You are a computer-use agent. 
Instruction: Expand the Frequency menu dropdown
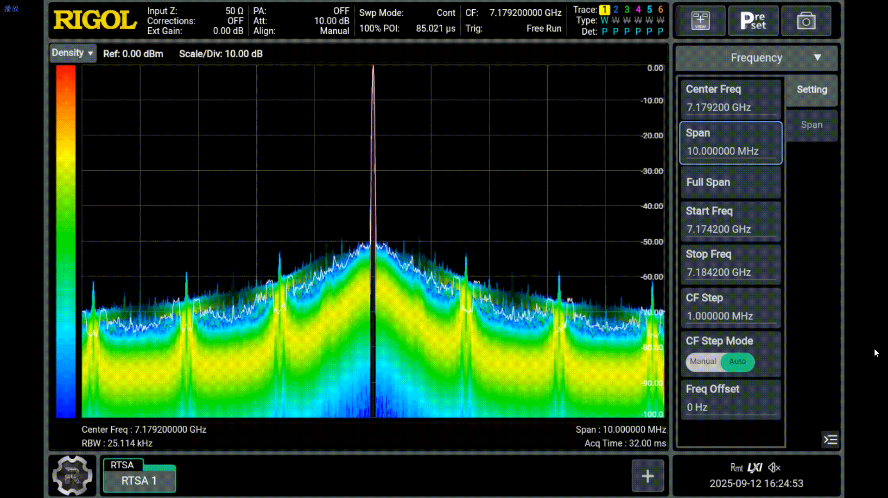click(756, 58)
